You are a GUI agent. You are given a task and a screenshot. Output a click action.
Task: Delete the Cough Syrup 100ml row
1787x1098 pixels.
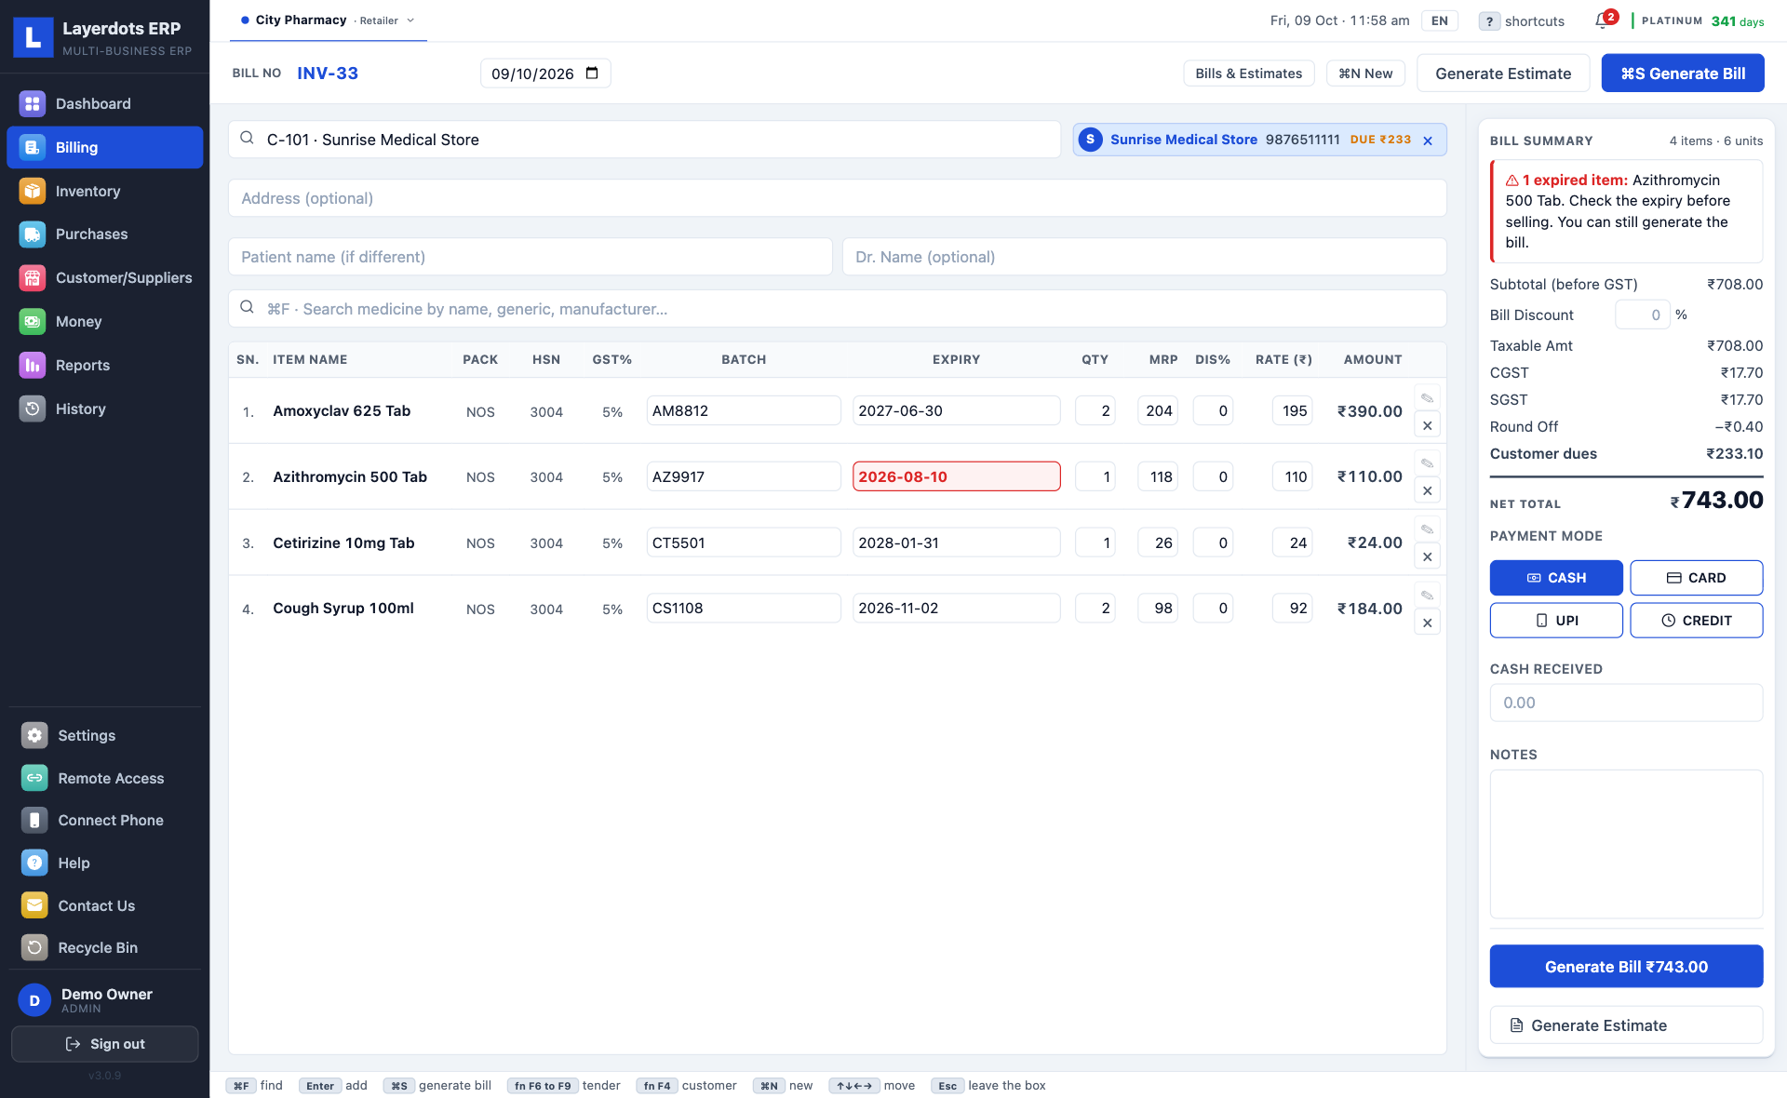pos(1427,623)
